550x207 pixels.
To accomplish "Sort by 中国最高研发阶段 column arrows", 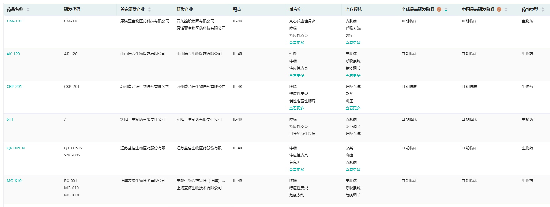I will pyautogui.click(x=506, y=10).
